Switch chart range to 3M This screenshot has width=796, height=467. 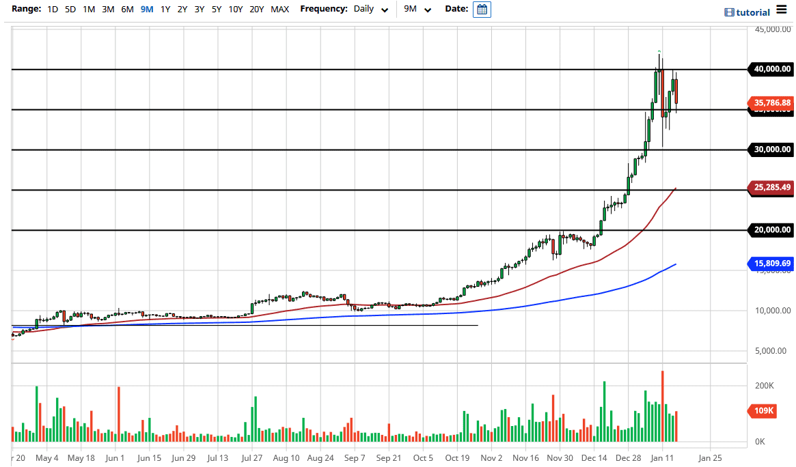point(107,9)
